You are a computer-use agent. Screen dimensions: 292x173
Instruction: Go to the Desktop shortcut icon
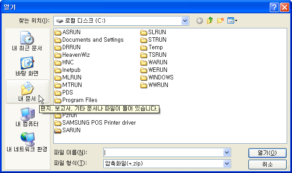(27, 66)
